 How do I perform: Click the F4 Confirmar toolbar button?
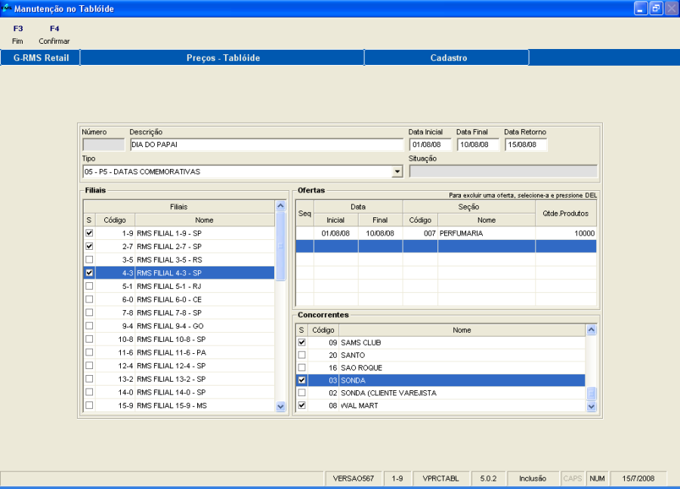[x=54, y=35]
